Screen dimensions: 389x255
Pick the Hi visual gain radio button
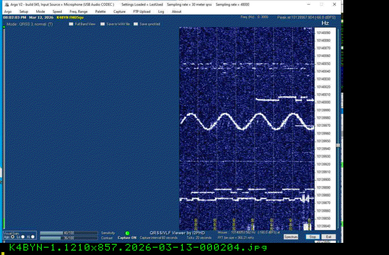click(x=33, y=237)
